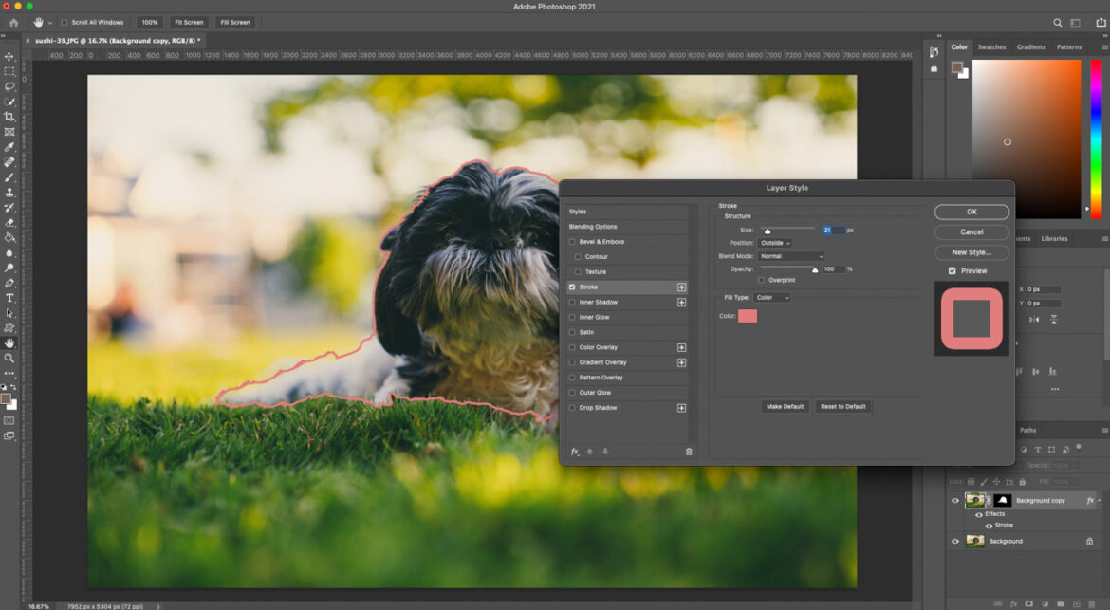Toggle the Preview checkbox in Layer Style
This screenshot has width=1110, height=610.
952,270
